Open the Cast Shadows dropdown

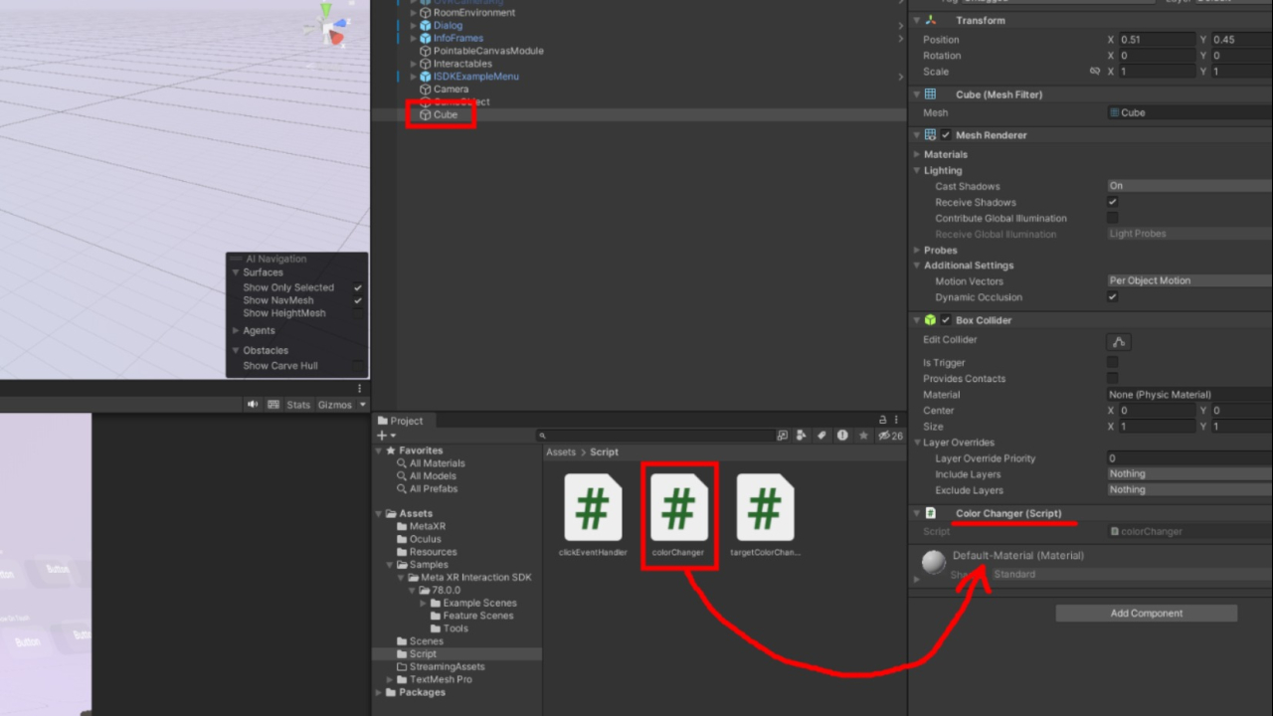click(x=1188, y=186)
